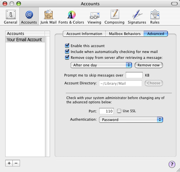
Task: Add an account with the plus button
Action: click(x=9, y=163)
